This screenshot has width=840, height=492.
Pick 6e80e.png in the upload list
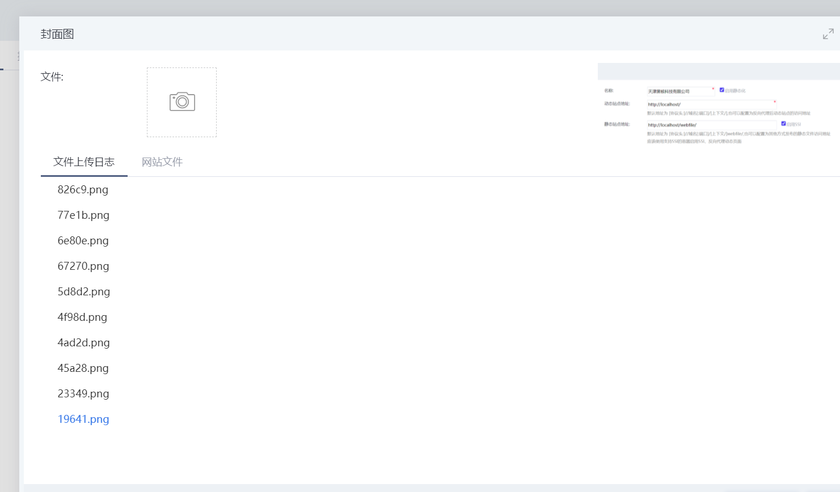click(83, 241)
